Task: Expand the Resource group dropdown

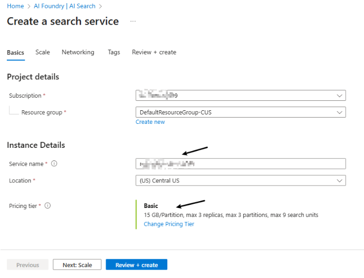Action: coord(241,112)
